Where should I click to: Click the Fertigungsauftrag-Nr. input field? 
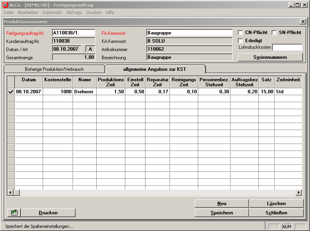point(73,33)
